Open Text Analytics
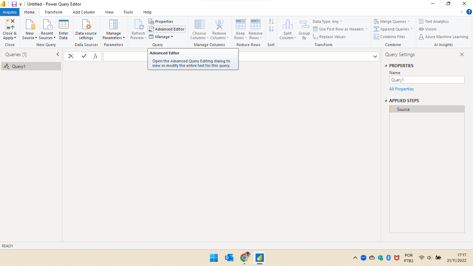 pyautogui.click(x=434, y=21)
